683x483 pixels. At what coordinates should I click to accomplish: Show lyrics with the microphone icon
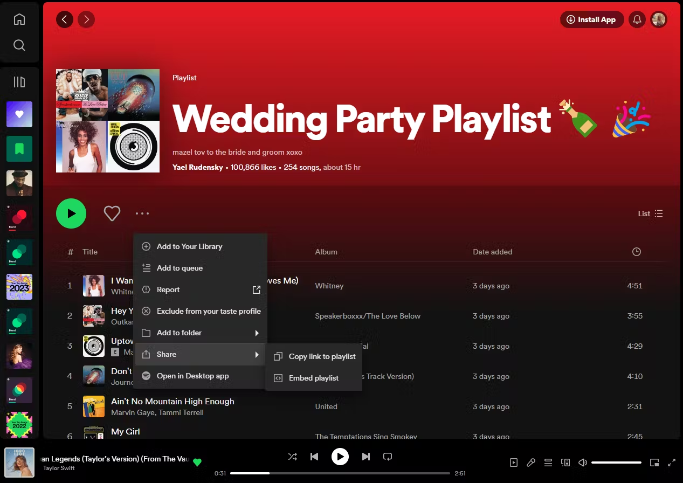531,463
